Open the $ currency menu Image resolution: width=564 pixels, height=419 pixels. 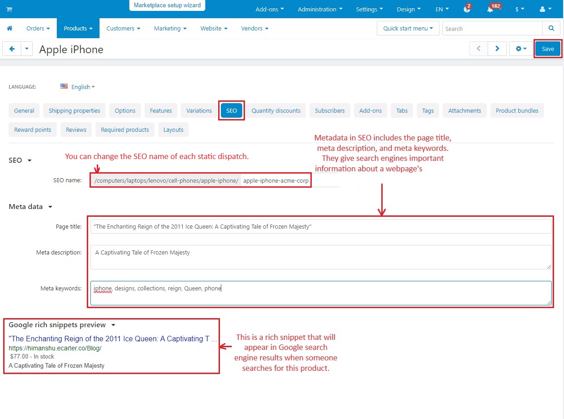pyautogui.click(x=519, y=9)
